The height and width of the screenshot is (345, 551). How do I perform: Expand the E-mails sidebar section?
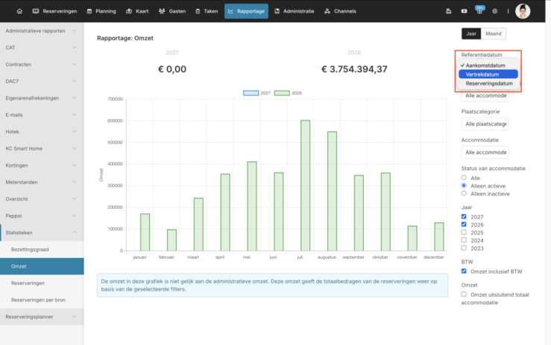coord(42,115)
